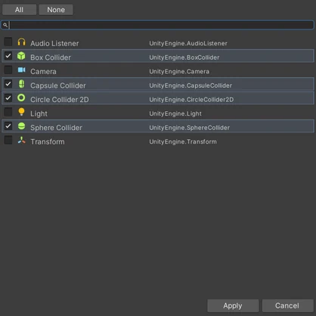Uncheck the Sphere Collider checkbox
Image resolution: width=316 pixels, height=316 pixels.
pos(8,125)
